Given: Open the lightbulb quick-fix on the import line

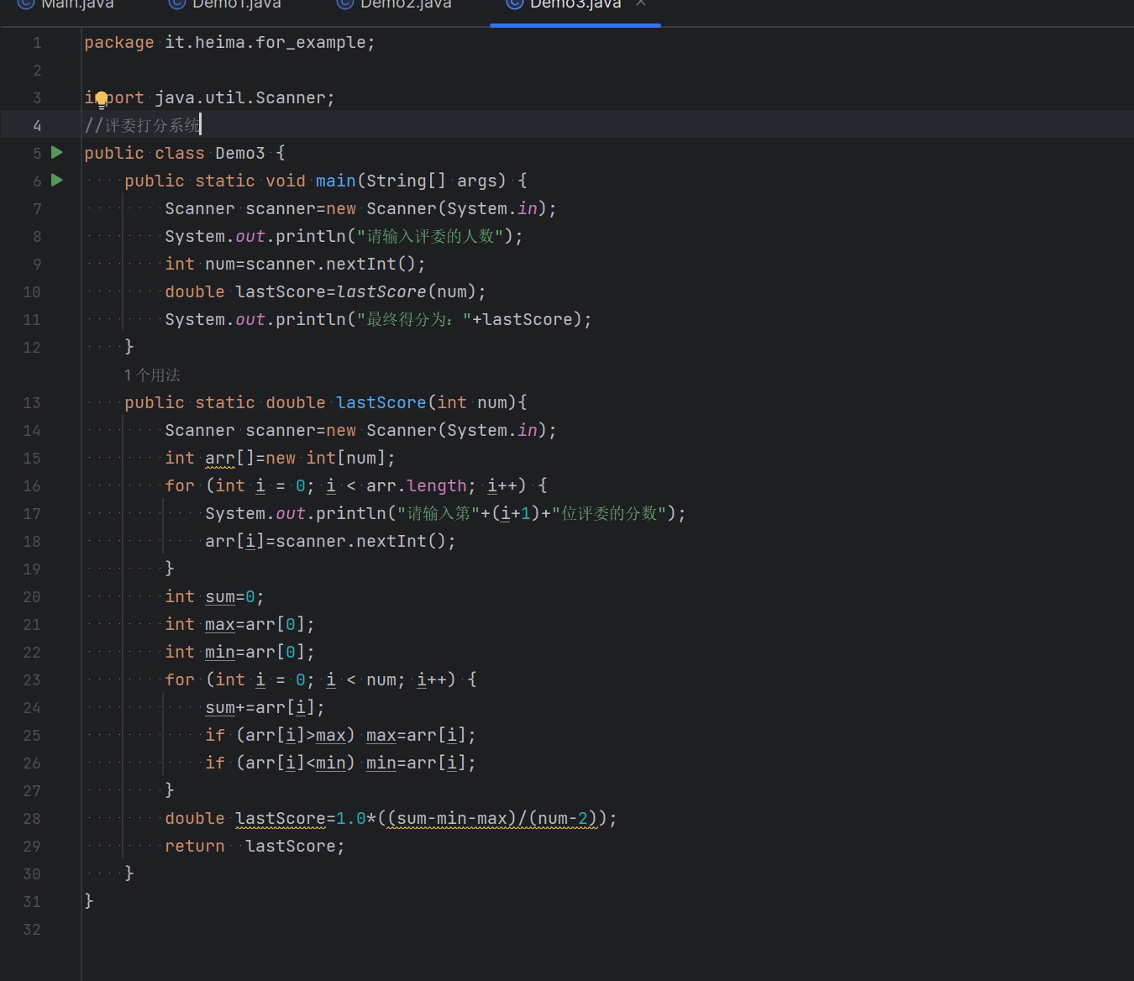Looking at the screenshot, I should (x=101, y=99).
